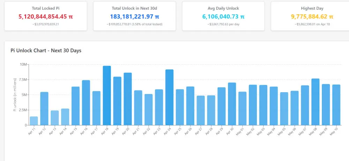Viewport: 349px width, 161px height.
Task: Click the Total Locked Pi card
Action: [46, 16]
